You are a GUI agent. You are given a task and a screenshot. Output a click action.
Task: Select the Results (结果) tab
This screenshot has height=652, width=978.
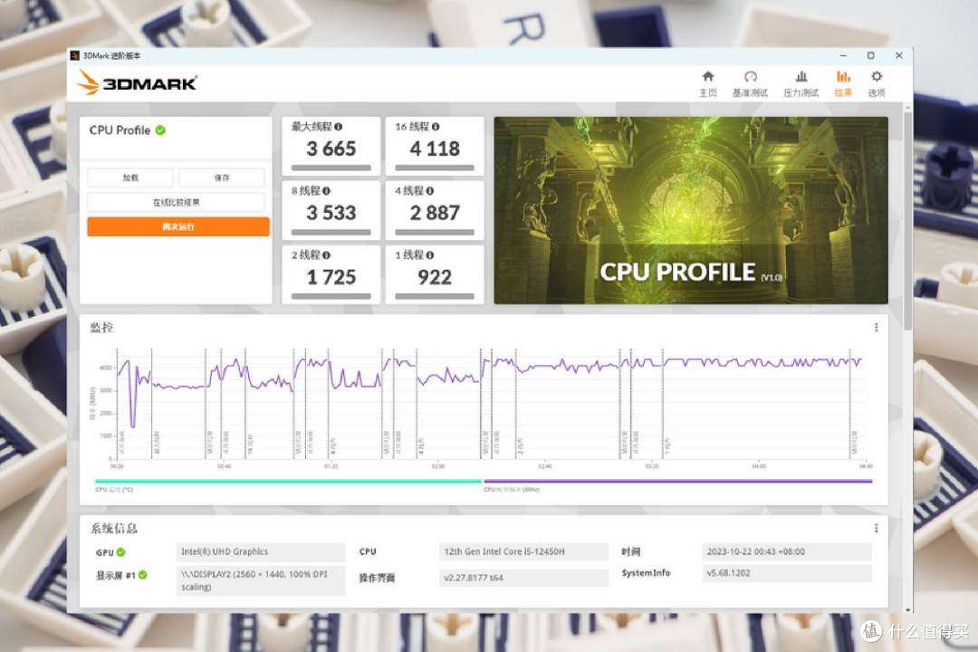coord(843,84)
